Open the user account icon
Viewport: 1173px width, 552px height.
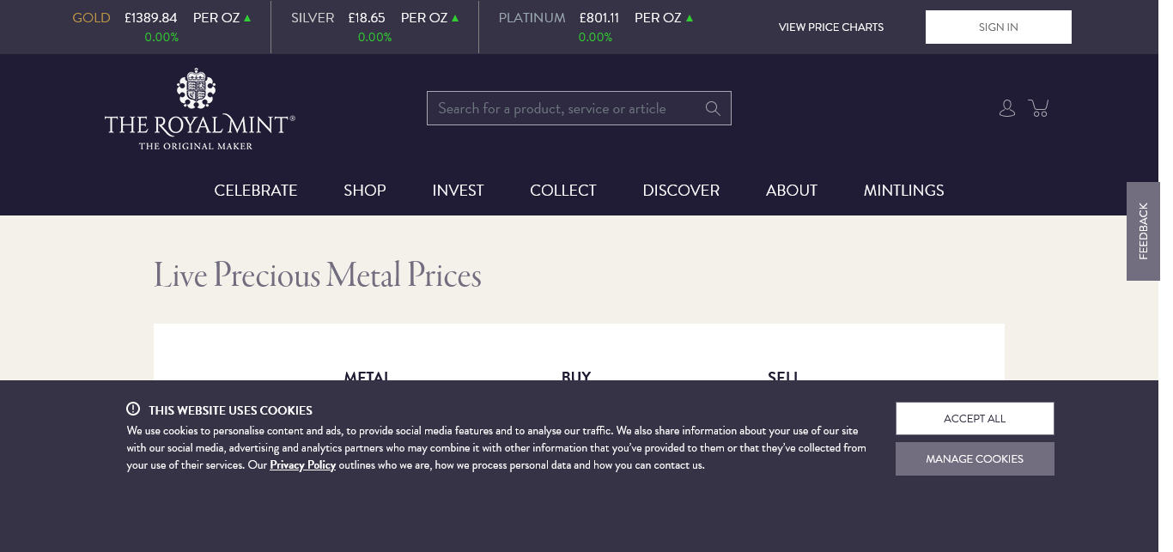(x=1007, y=108)
